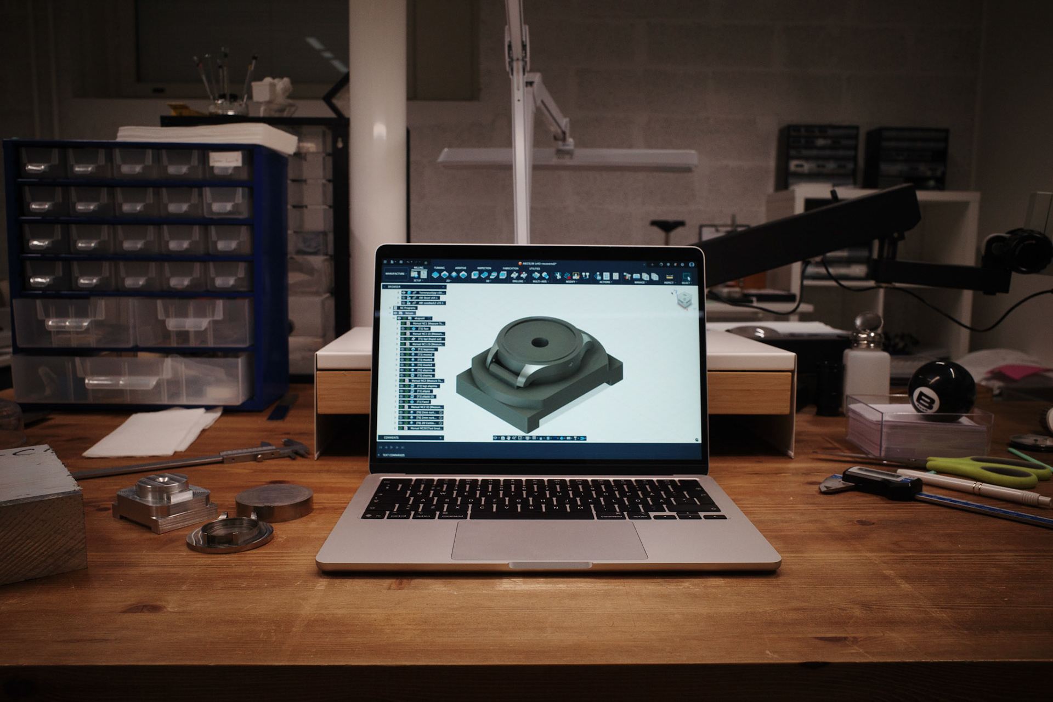This screenshot has height=702, width=1053.
Task: Toggle visibility eye of Setups folder
Action: coord(395,313)
